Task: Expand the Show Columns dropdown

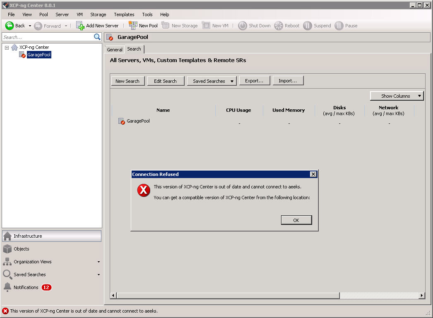Action: (x=397, y=96)
